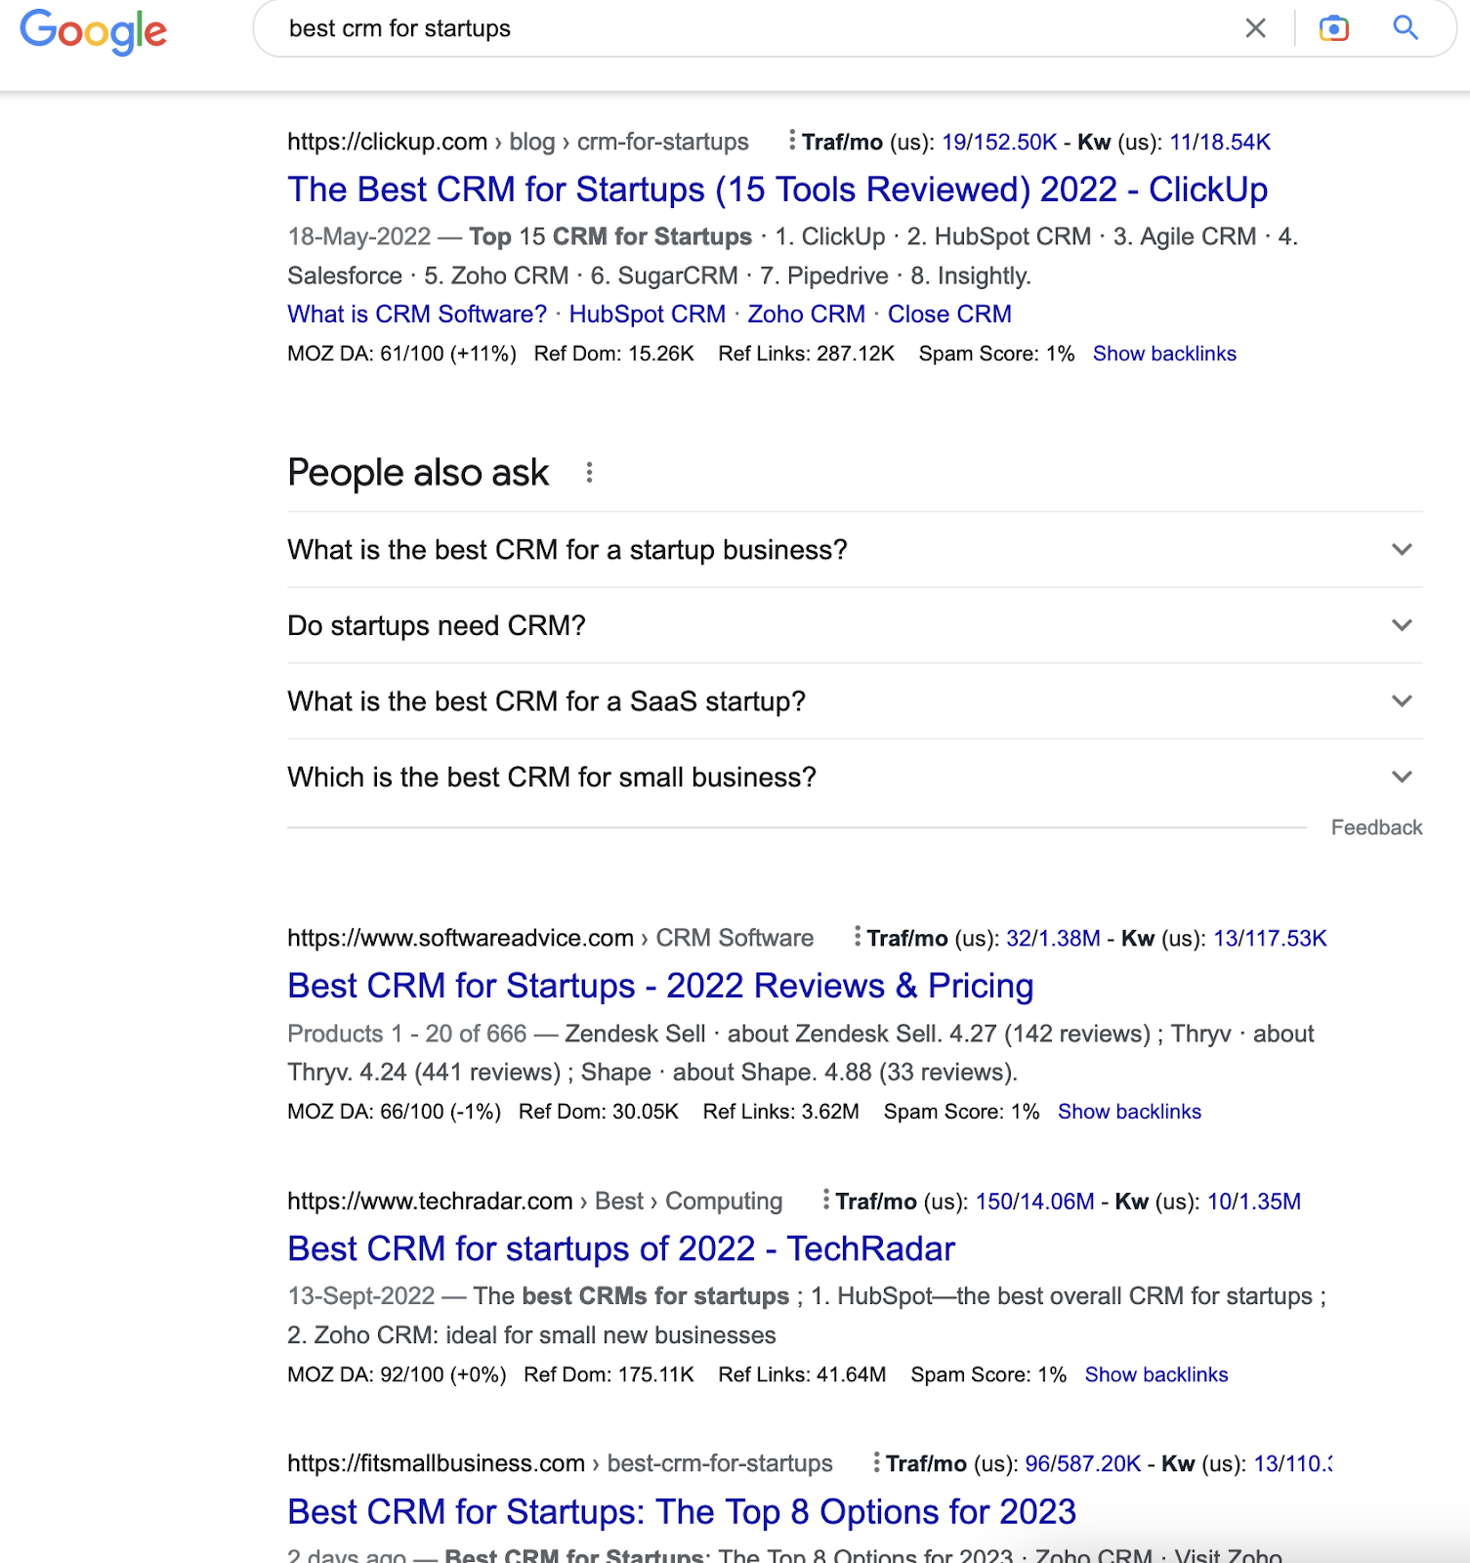This screenshot has width=1470, height=1563.
Task: Click techradar keyword value 10/1.35M
Action: pos(1254,1202)
